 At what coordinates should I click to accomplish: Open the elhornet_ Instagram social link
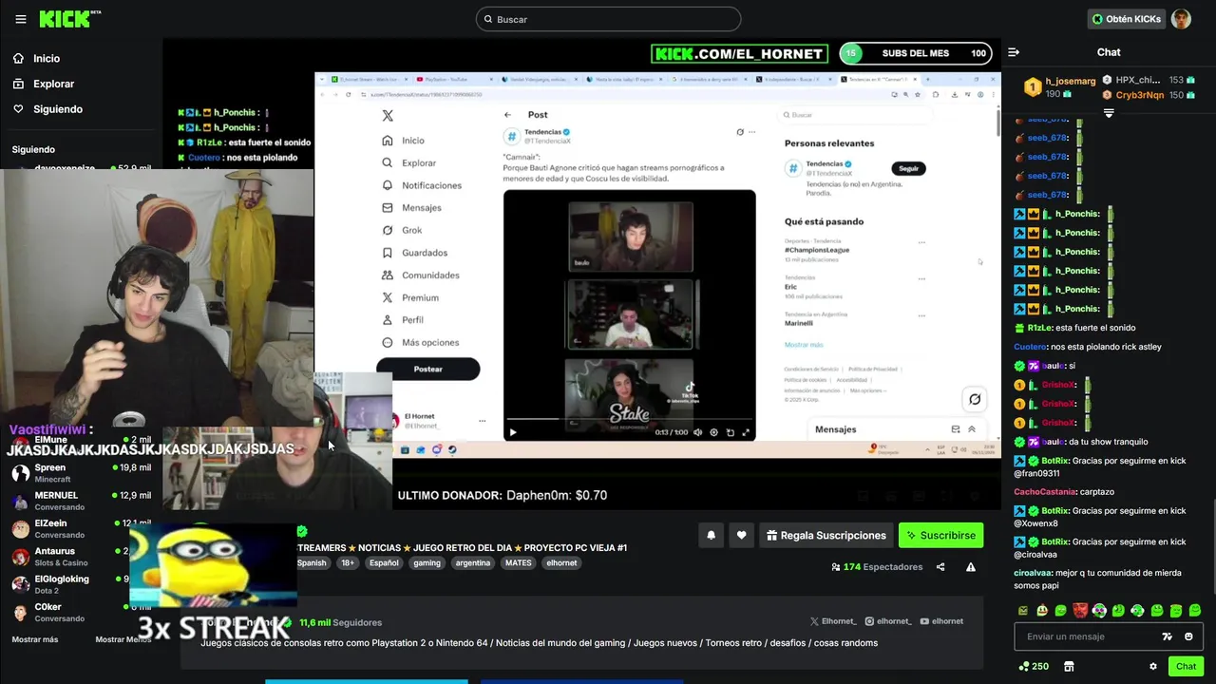(888, 621)
